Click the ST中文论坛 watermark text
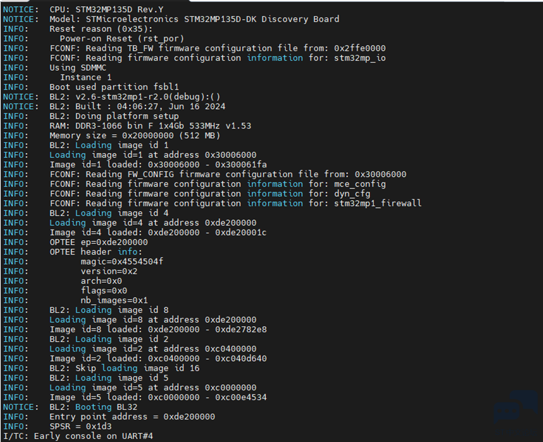 [x=515, y=431]
